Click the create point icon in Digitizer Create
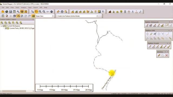 (150, 47)
